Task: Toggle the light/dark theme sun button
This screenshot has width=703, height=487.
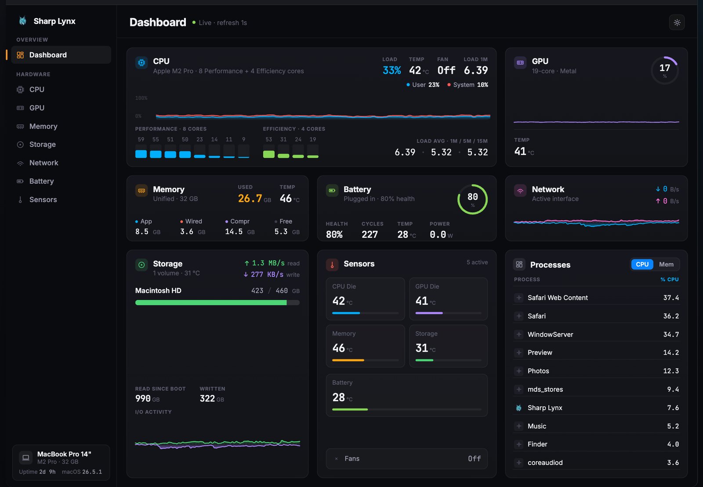Action: pyautogui.click(x=677, y=22)
